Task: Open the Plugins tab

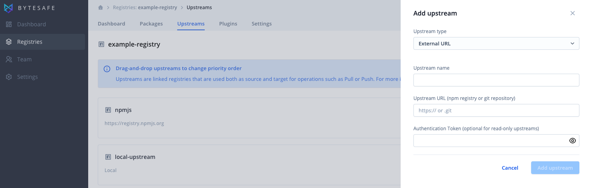Action: click(228, 24)
